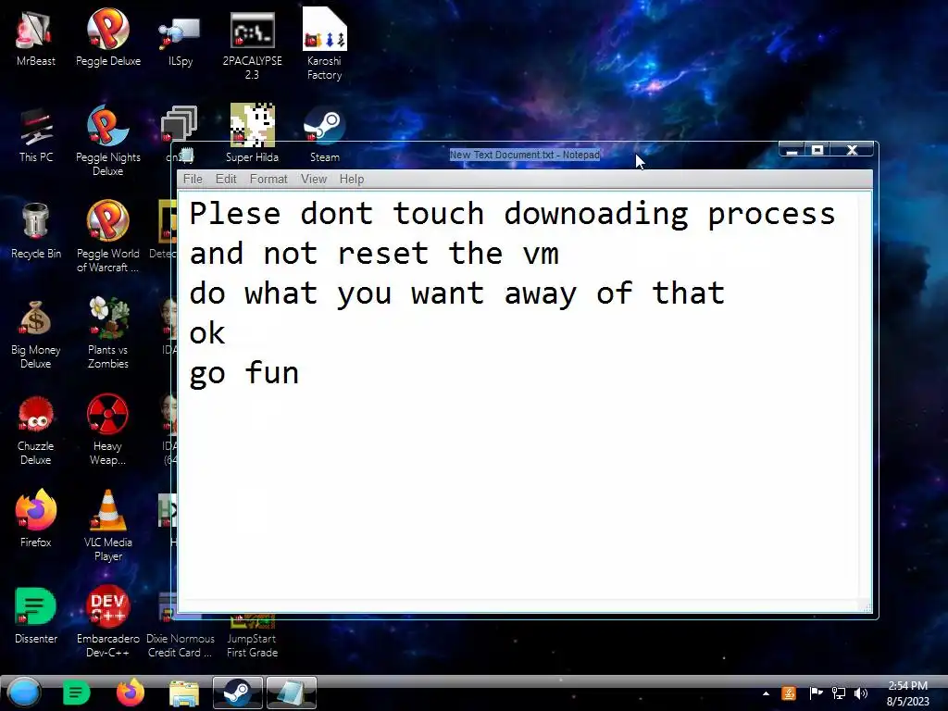Screen dimensions: 948x711
Task: Open the volume speaker icon
Action: click(861, 692)
